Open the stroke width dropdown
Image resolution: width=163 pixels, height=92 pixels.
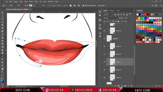[40, 5]
